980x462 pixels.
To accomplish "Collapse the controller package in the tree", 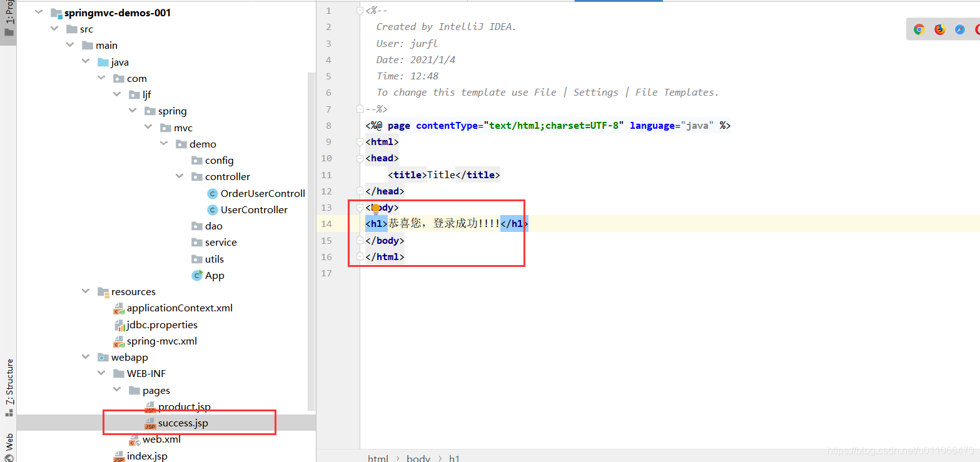I will tap(180, 176).
